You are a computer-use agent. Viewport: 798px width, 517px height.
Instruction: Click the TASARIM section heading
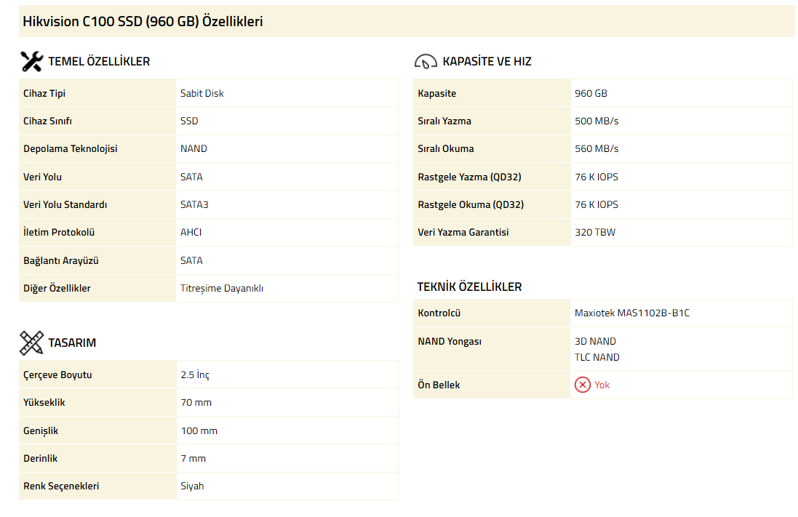point(72,342)
